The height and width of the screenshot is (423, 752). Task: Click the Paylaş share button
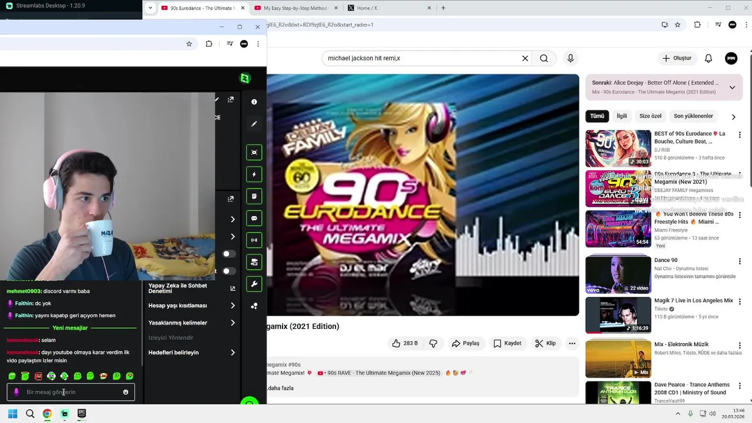(x=465, y=343)
